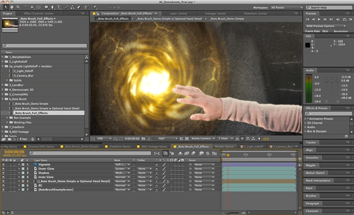Toggle the transparency grid in viewer
Image resolution: width=354 pixels, height=215 pixels.
click(x=187, y=138)
